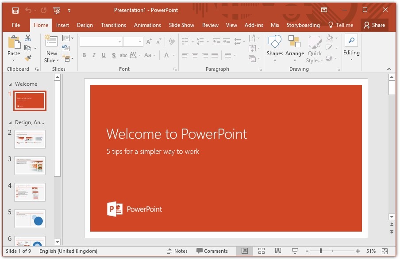Open Character Spacing dropdown
Image resolution: width=400 pixels, height=259 pixels.
[x=135, y=55]
